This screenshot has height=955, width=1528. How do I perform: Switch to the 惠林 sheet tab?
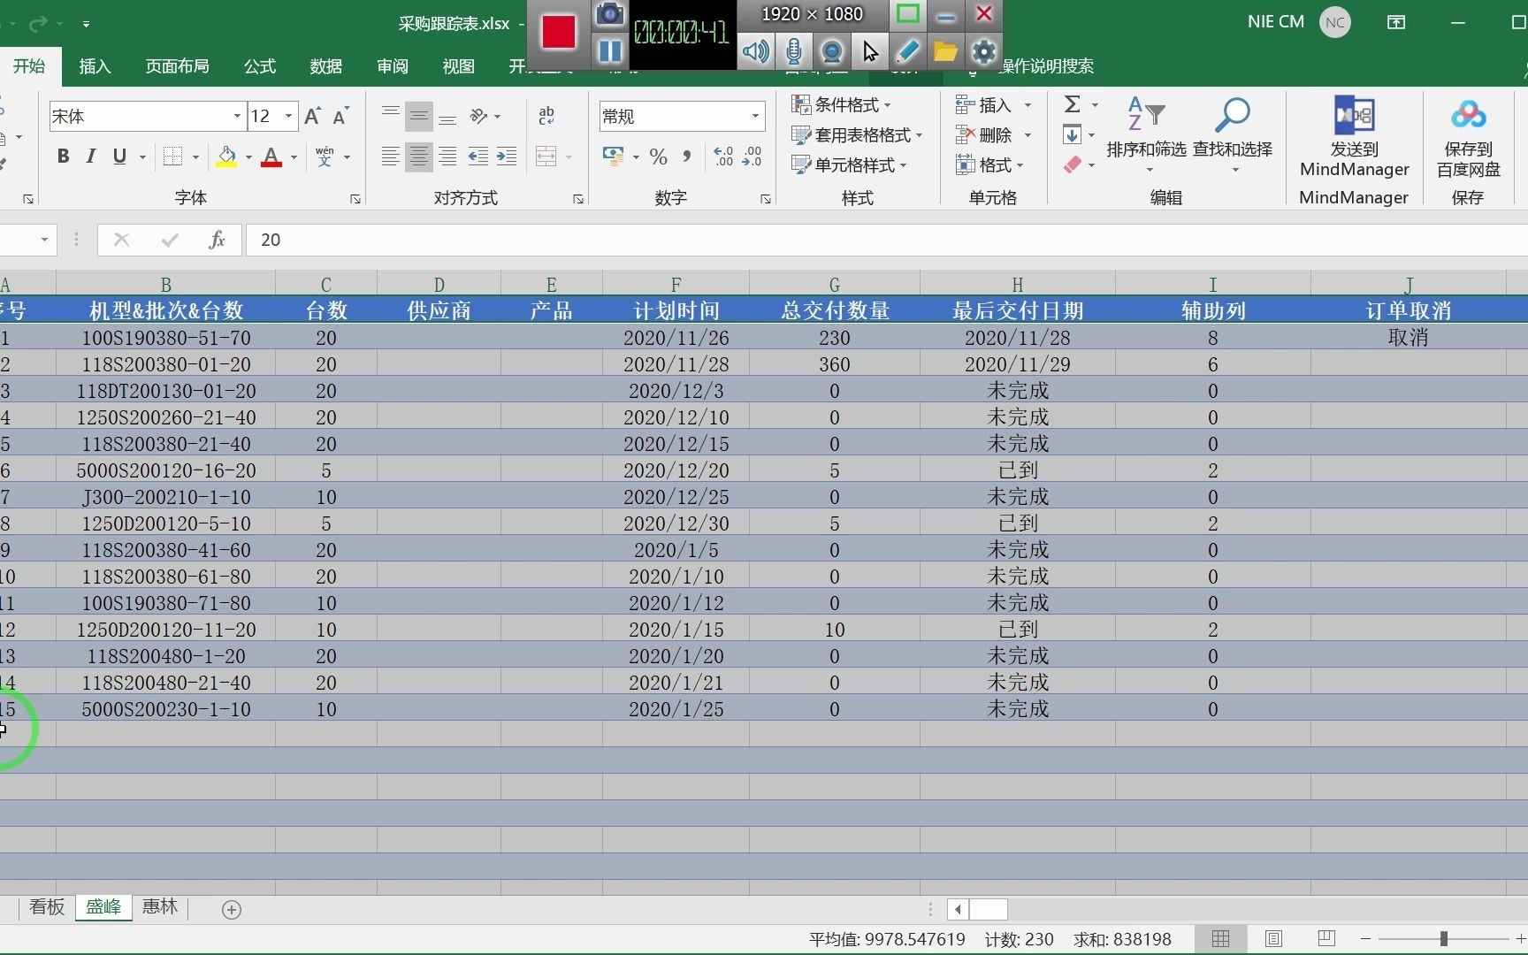(160, 907)
